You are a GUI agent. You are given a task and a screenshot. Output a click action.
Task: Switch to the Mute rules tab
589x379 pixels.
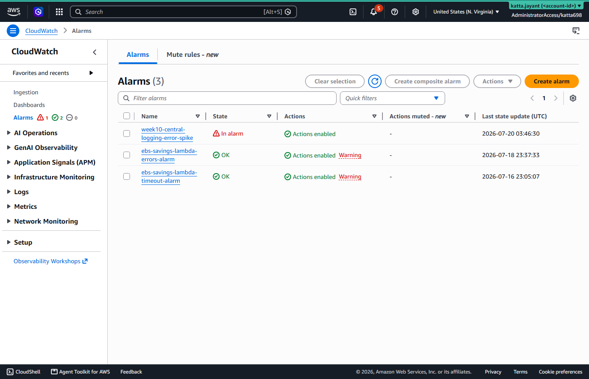coord(193,55)
